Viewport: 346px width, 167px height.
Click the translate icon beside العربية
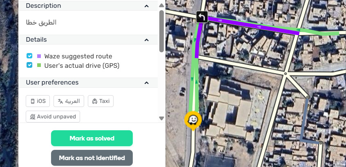pyautogui.click(x=60, y=101)
